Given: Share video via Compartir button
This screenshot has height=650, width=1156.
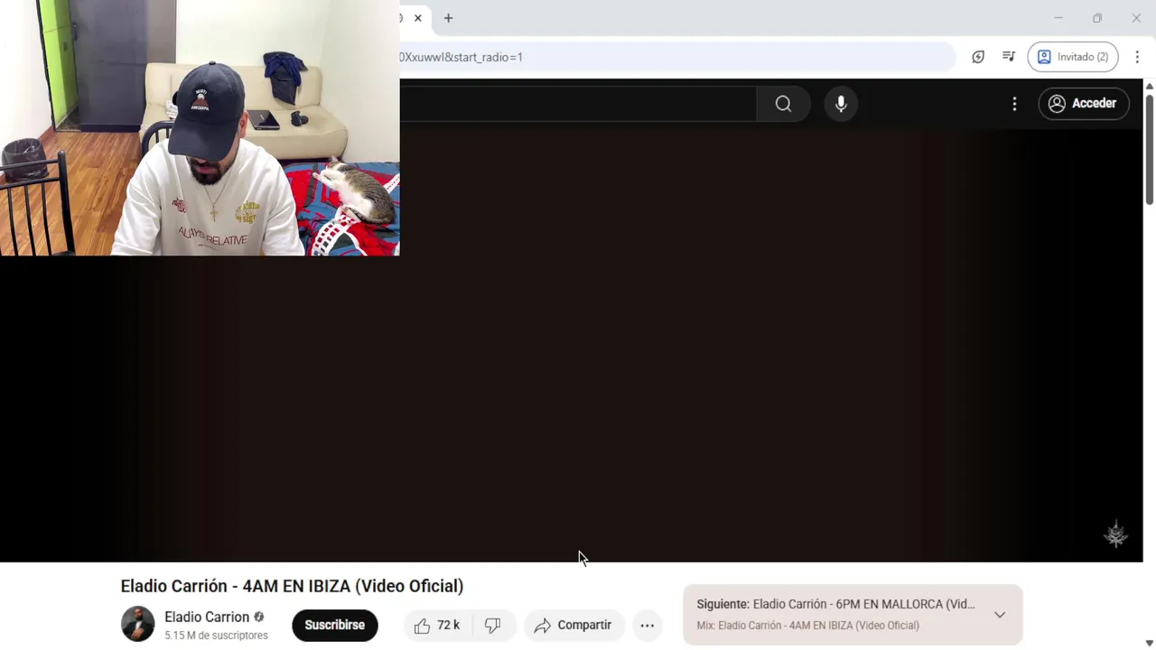Looking at the screenshot, I should click(x=573, y=625).
